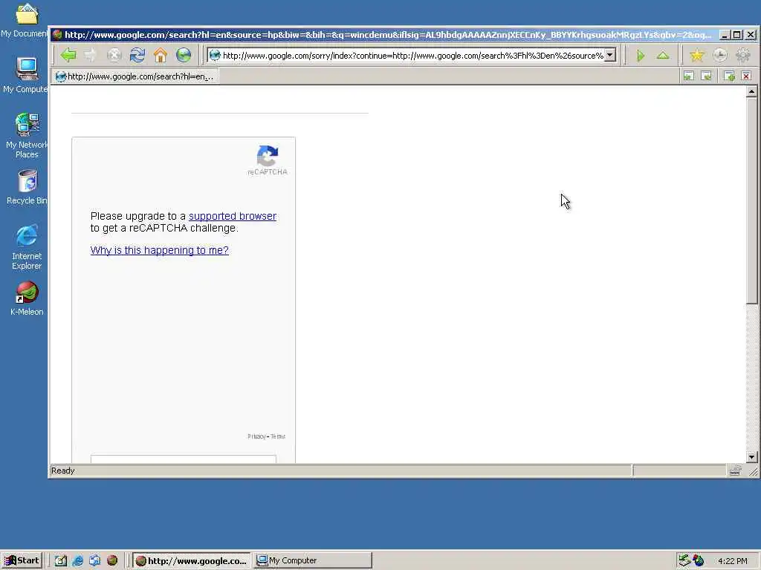Minimize the K-Meleon window
Image resolution: width=761 pixels, height=570 pixels.
coord(725,34)
